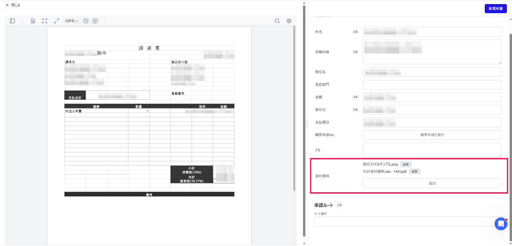Image resolution: width=512 pixels, height=246 pixels.
Task: Set the 支払期日 date field
Action: coord(432,123)
